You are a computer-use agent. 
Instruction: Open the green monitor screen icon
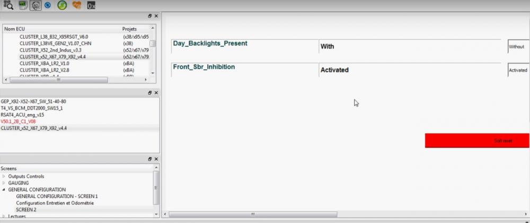click(23, 5)
